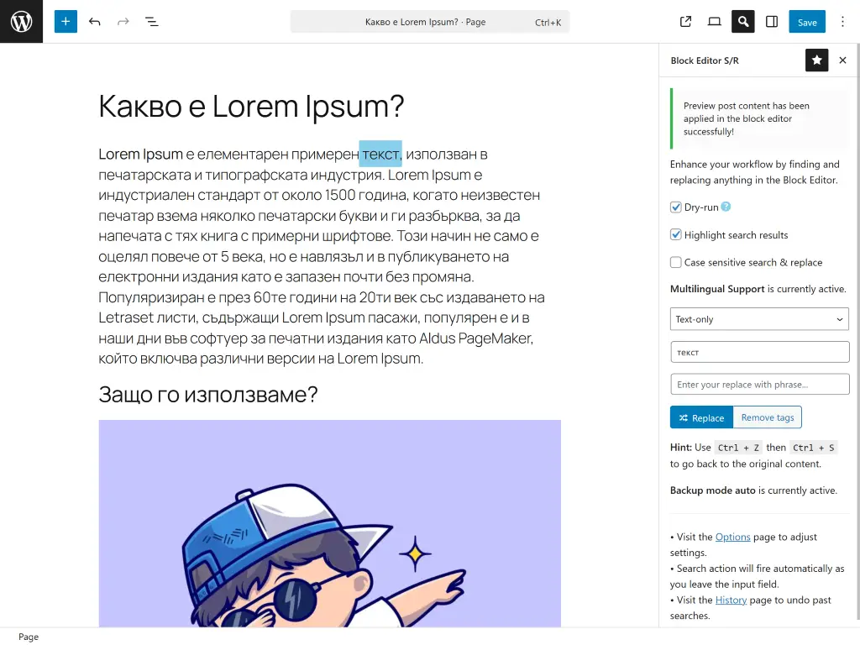Open the Settings sidebar icon
860x645 pixels.
771,21
